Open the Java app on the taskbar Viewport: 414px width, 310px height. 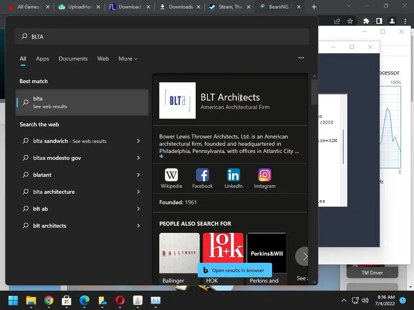point(138,300)
